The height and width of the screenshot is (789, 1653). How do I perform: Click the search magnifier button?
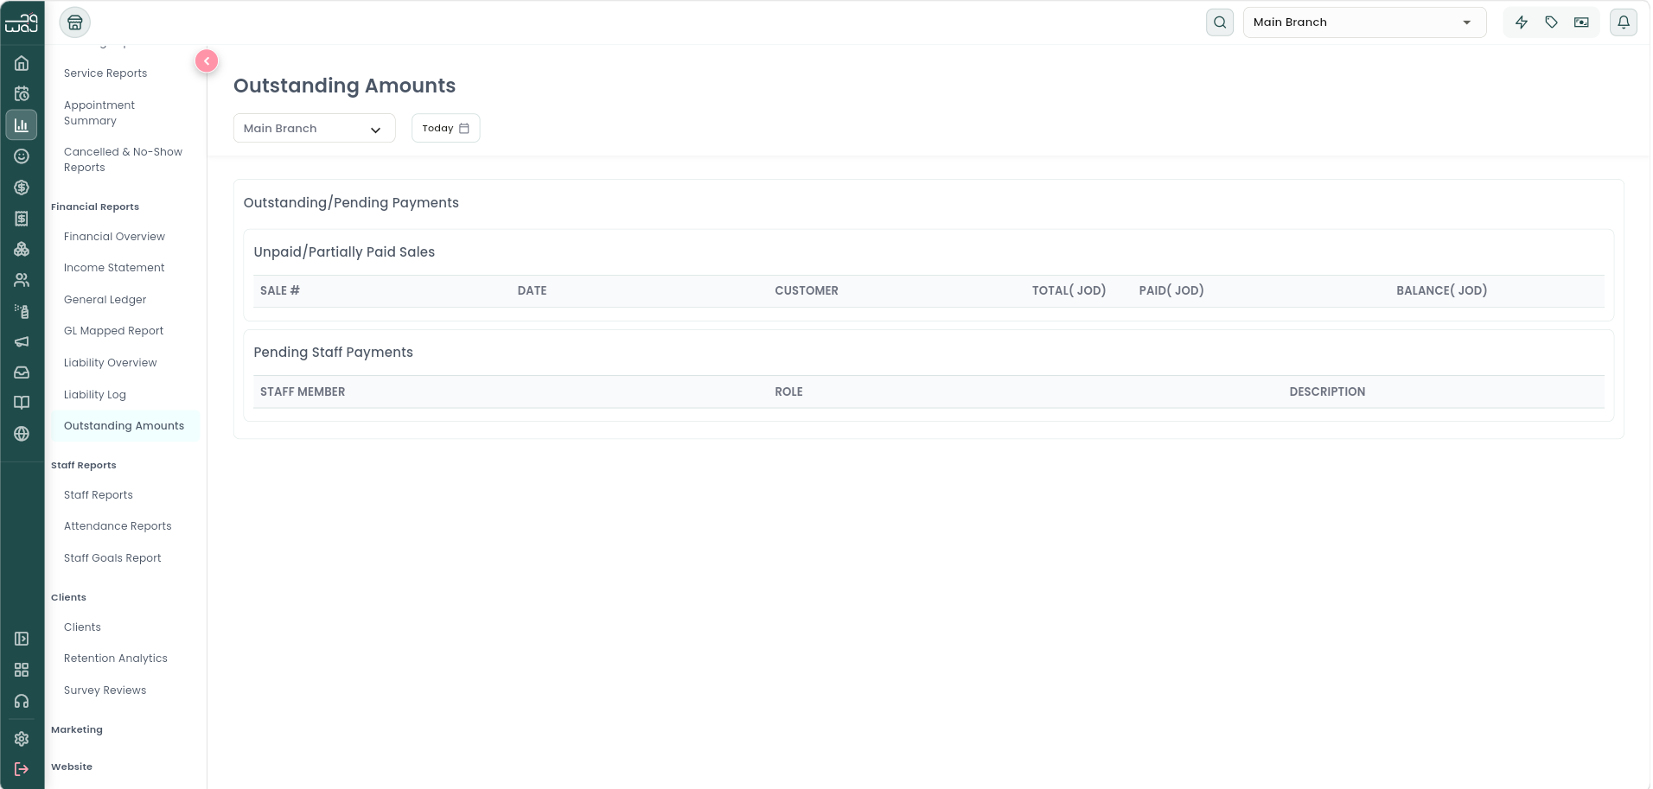pyautogui.click(x=1220, y=22)
